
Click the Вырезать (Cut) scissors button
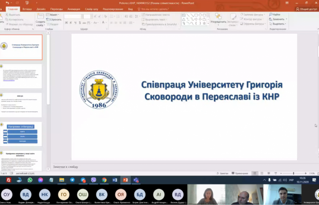pos(13,15)
